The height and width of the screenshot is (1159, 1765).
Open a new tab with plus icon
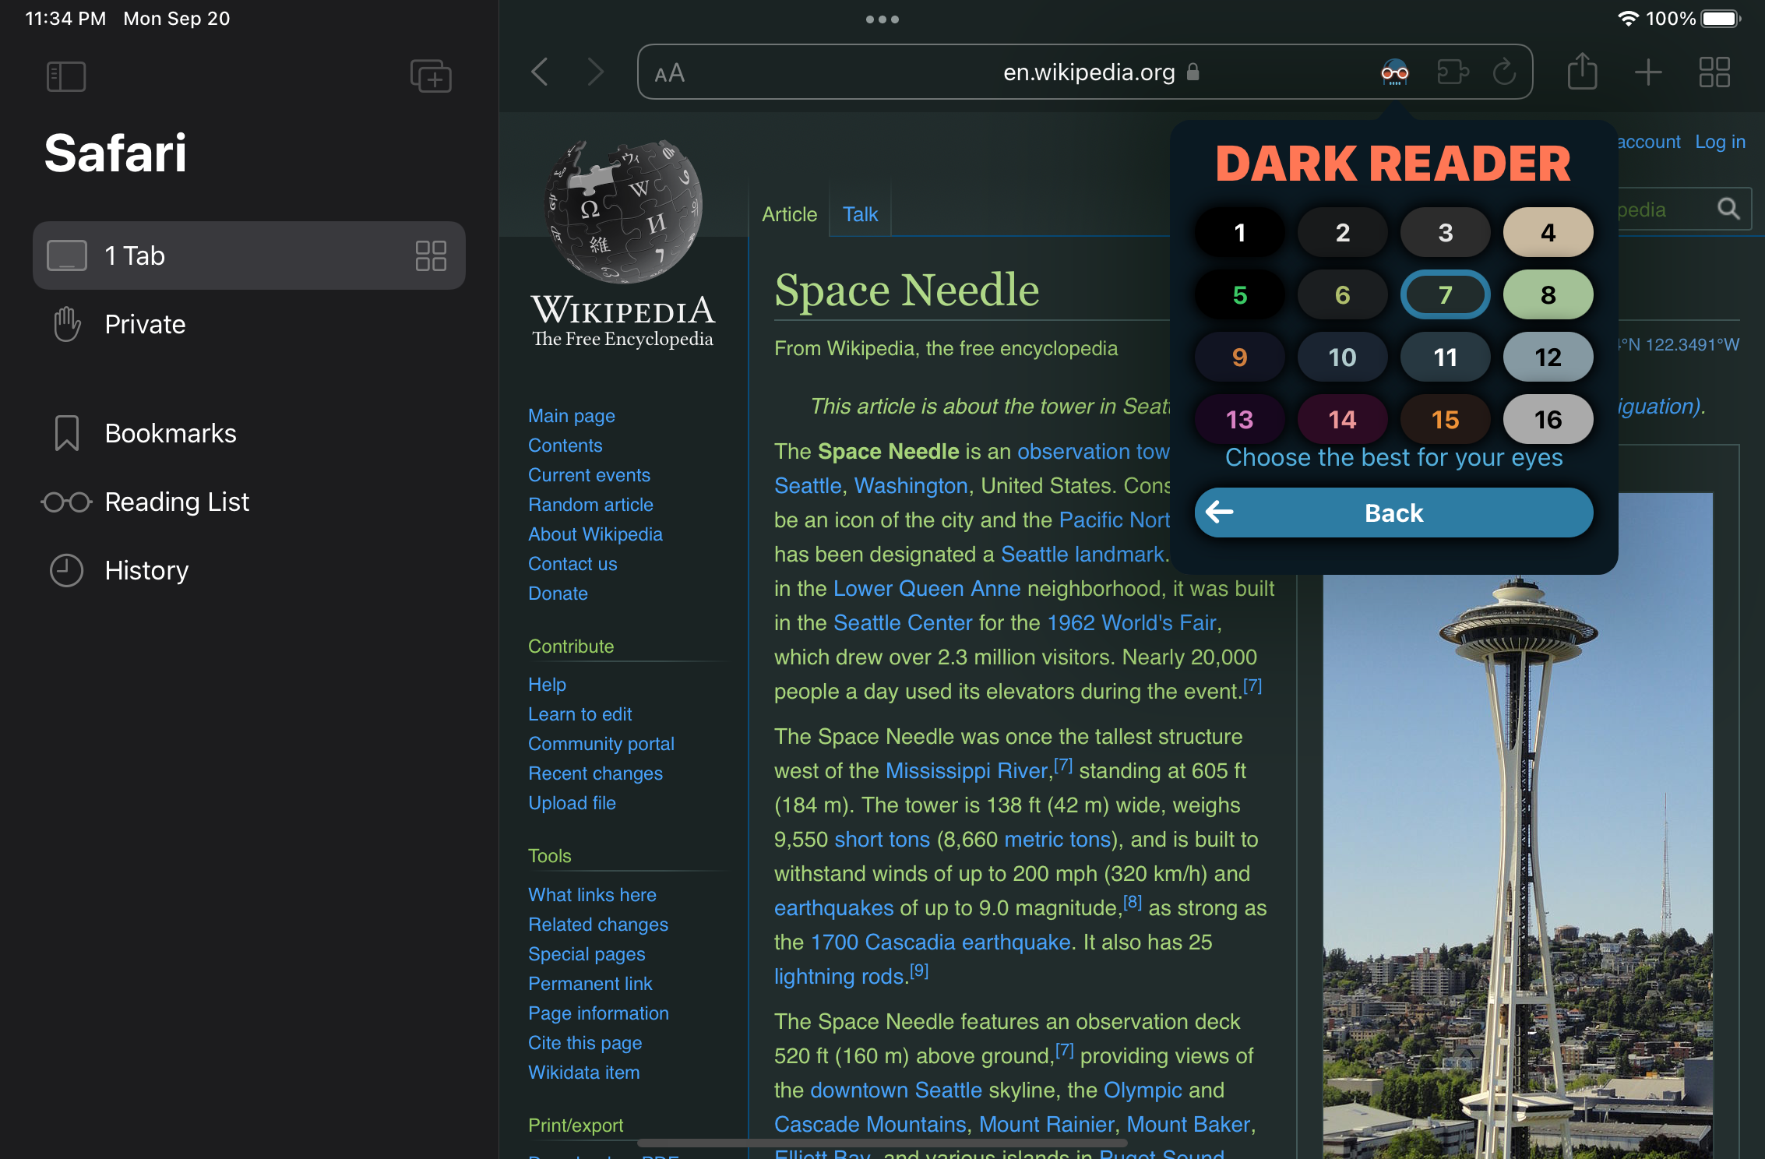1649,72
